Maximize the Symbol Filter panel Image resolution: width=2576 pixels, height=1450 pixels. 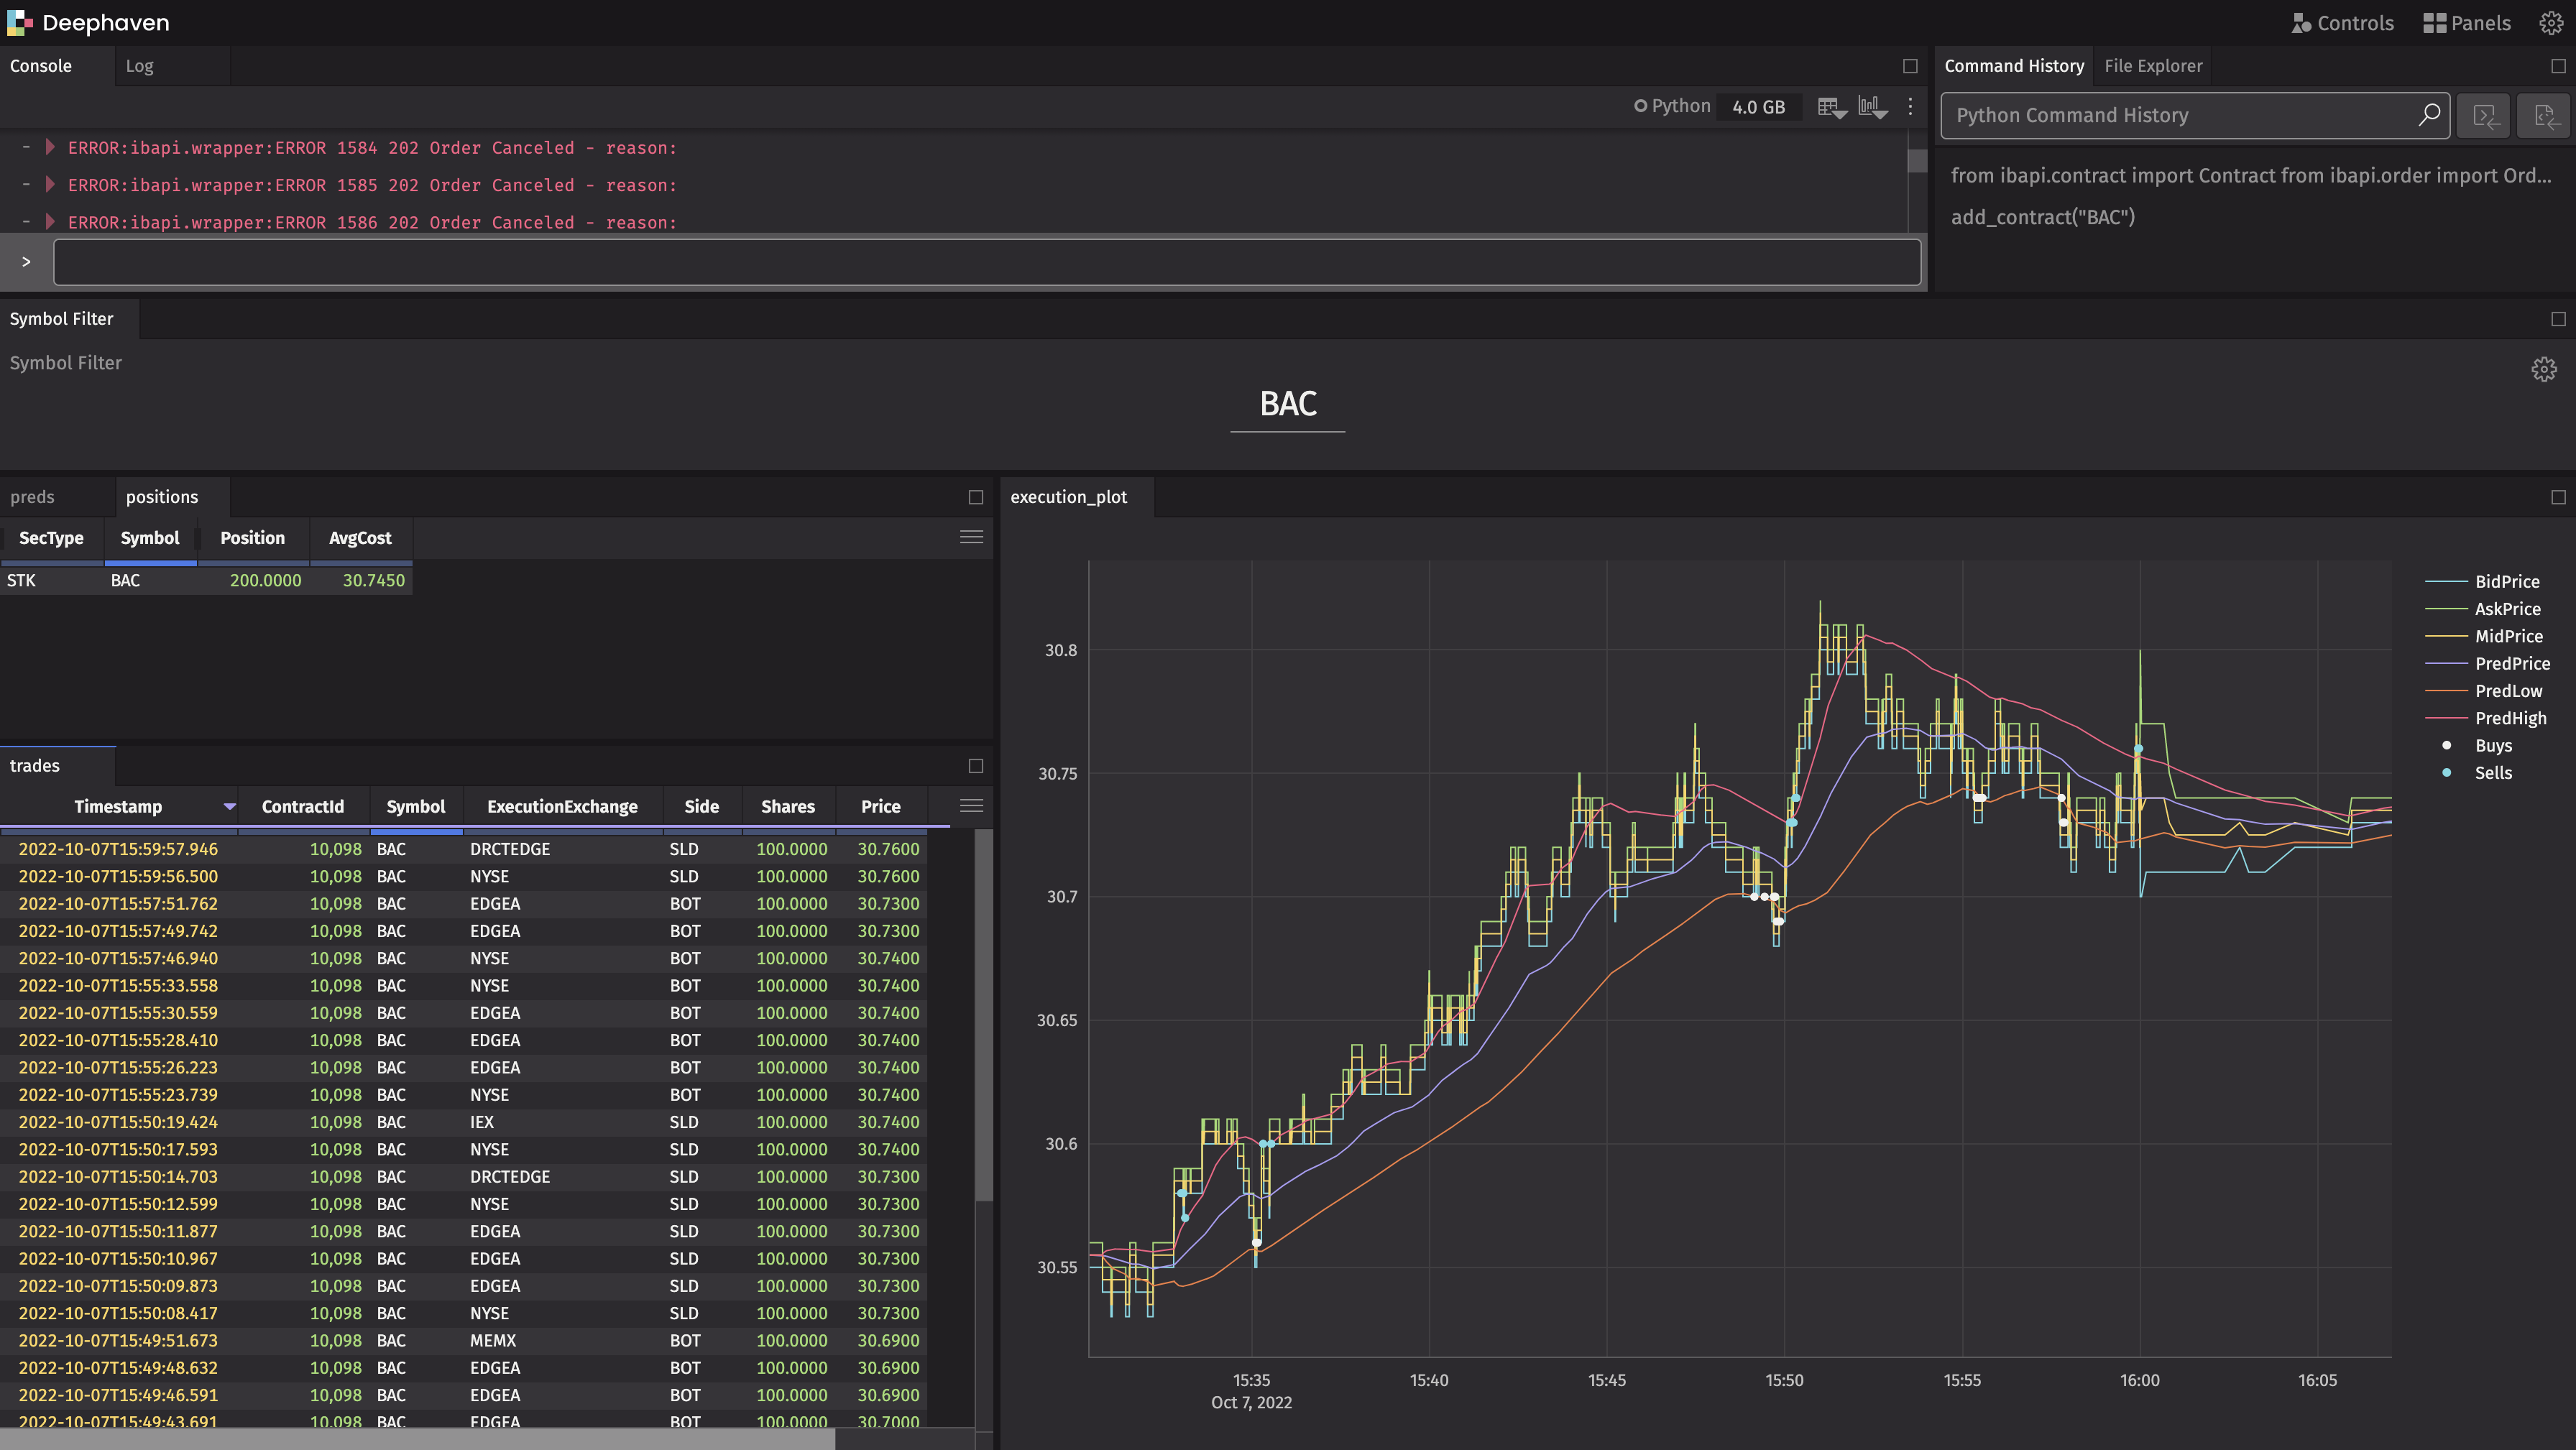pos(2559,319)
